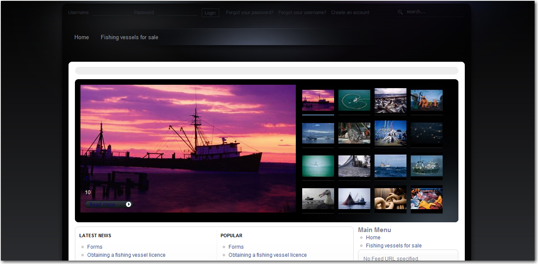
Task: Select the anchor chain thumbnail
Action: tap(390, 199)
